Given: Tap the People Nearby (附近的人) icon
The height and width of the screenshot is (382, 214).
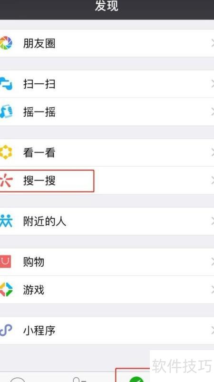Looking at the screenshot, I should (x=6, y=221).
